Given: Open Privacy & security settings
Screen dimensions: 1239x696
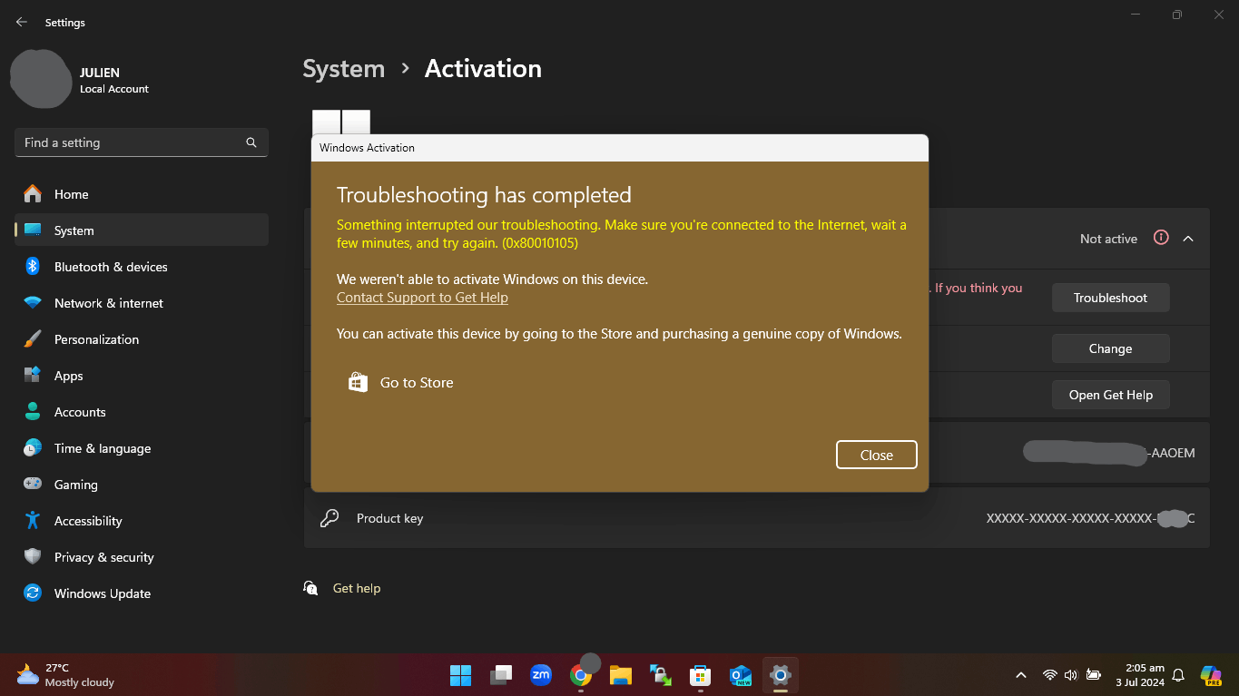Looking at the screenshot, I should point(142,557).
